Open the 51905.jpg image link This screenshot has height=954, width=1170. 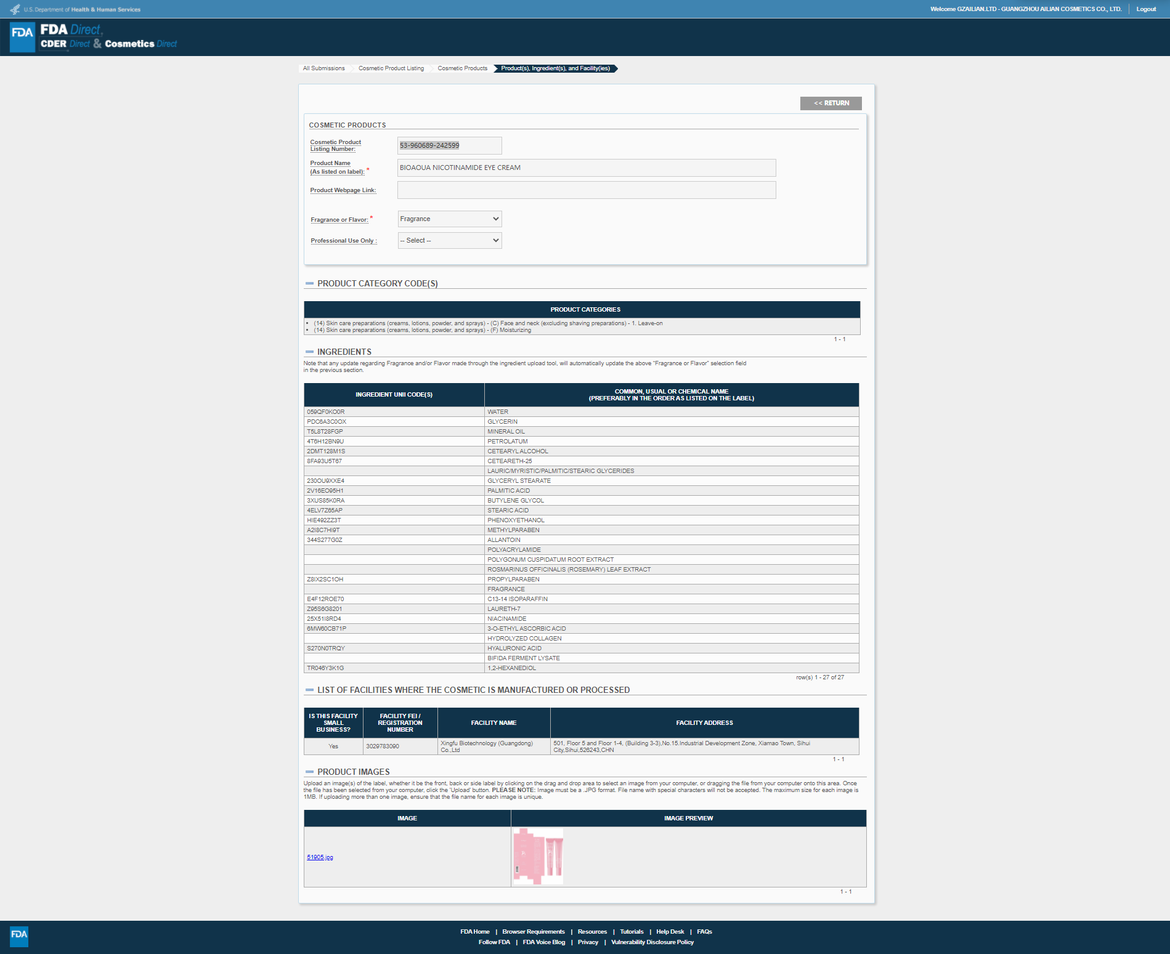point(320,857)
